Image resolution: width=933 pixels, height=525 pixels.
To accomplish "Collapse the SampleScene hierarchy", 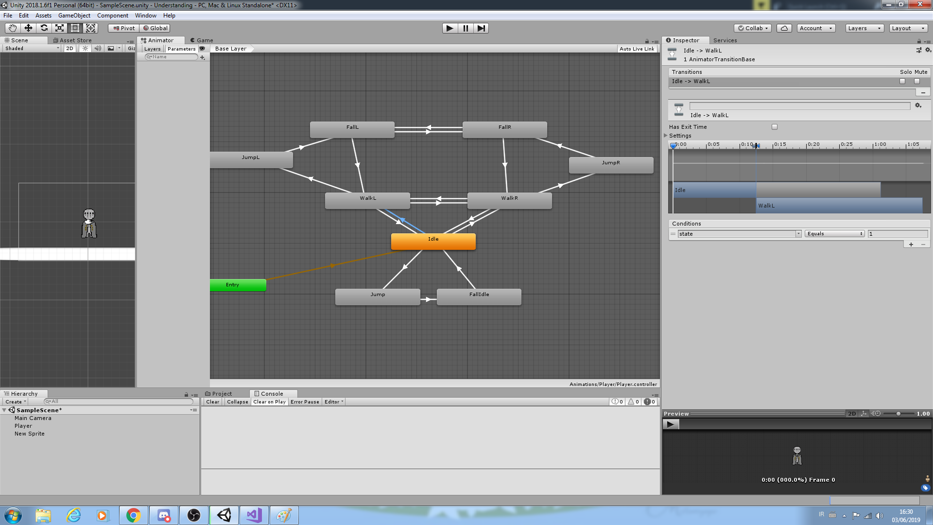I will [x=4, y=410].
